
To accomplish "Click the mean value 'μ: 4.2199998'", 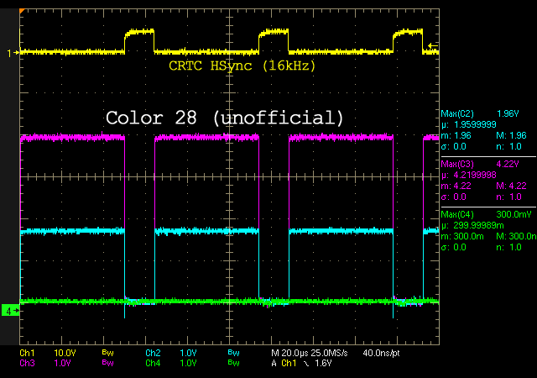I will pyautogui.click(x=469, y=175).
